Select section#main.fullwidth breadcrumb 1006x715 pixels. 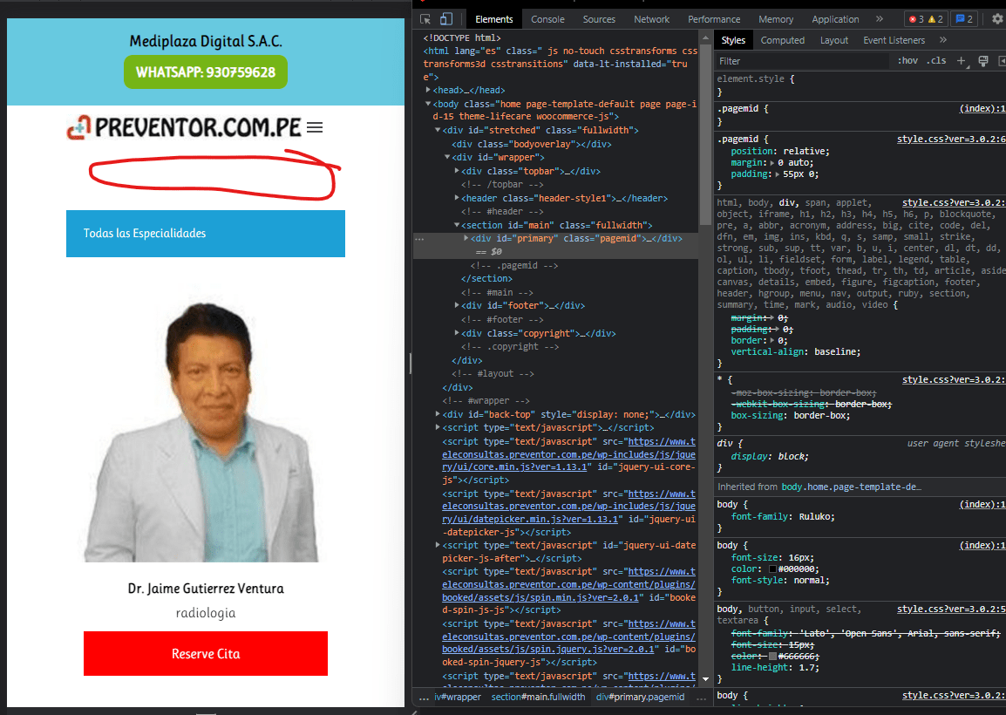(538, 697)
